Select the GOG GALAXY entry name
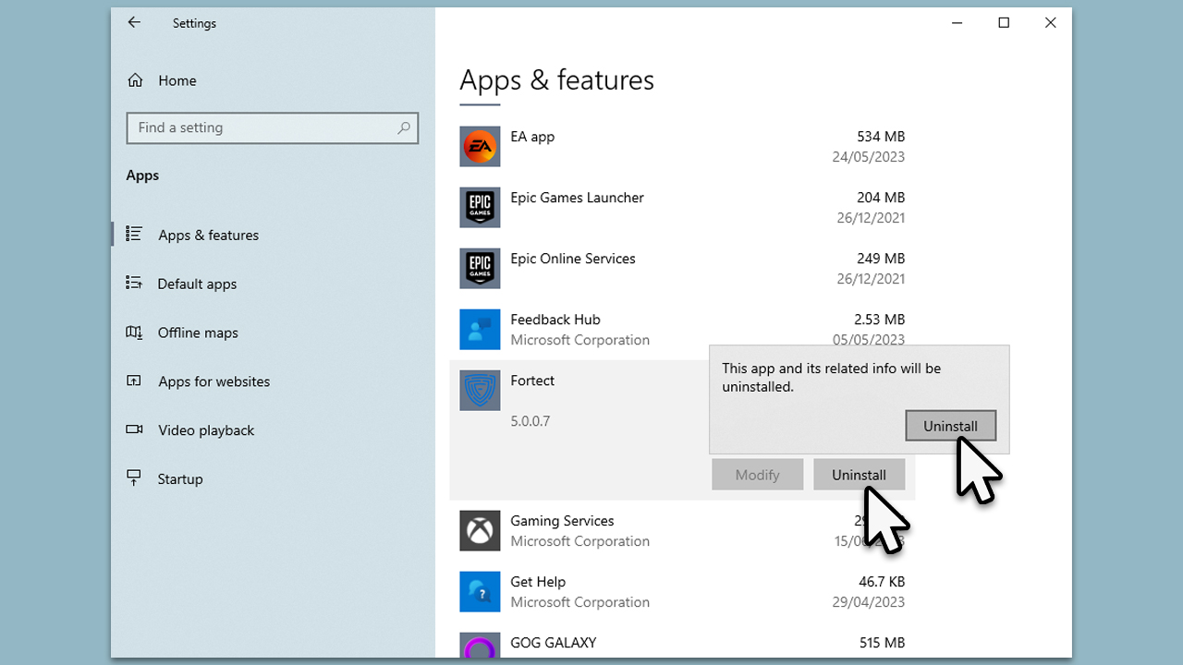The image size is (1183, 665). [553, 643]
